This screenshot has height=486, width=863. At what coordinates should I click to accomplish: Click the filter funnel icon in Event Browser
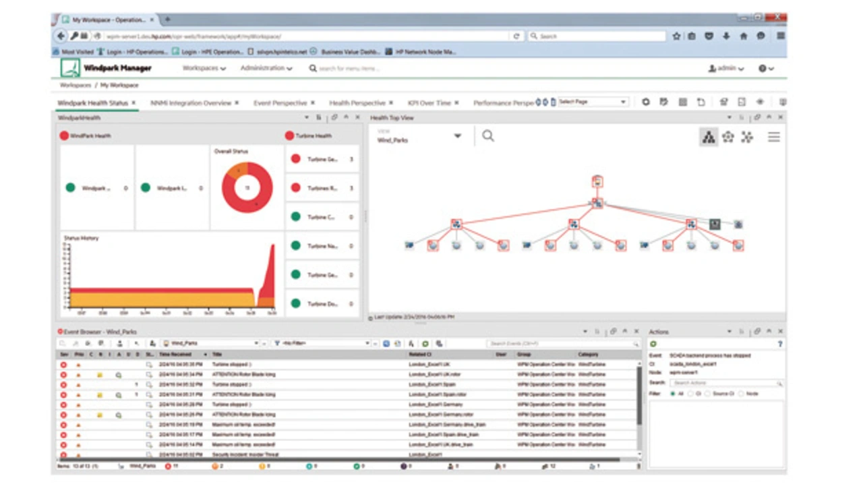coord(277,344)
